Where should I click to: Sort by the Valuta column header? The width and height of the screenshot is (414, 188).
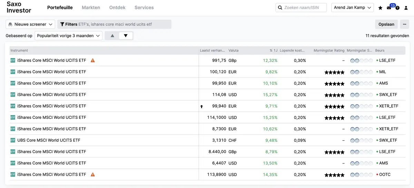(234, 50)
